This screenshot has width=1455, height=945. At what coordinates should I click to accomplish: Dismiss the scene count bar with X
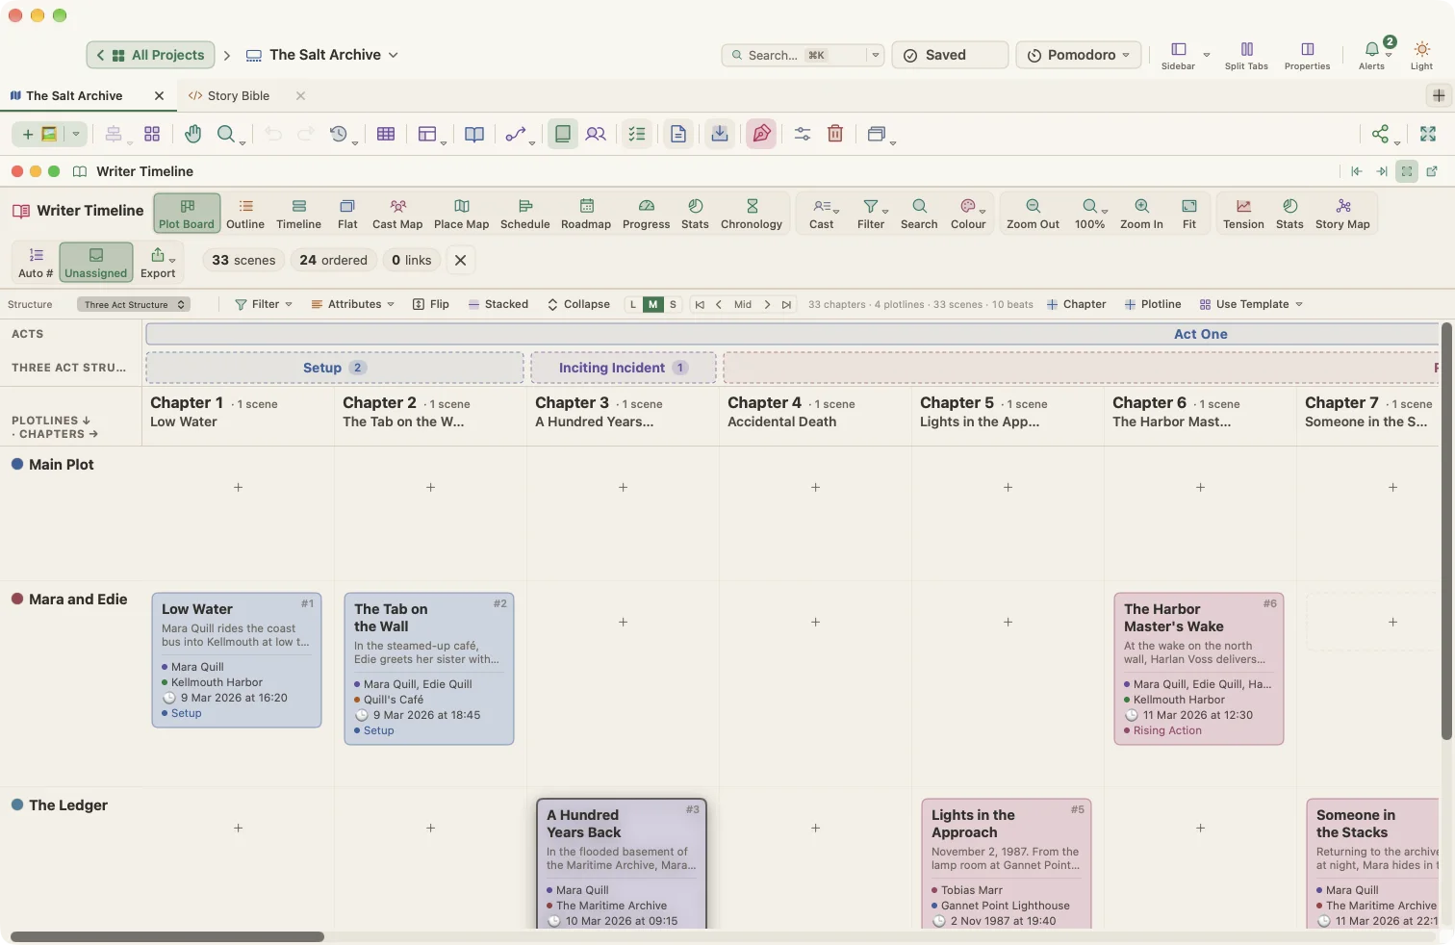point(461,260)
